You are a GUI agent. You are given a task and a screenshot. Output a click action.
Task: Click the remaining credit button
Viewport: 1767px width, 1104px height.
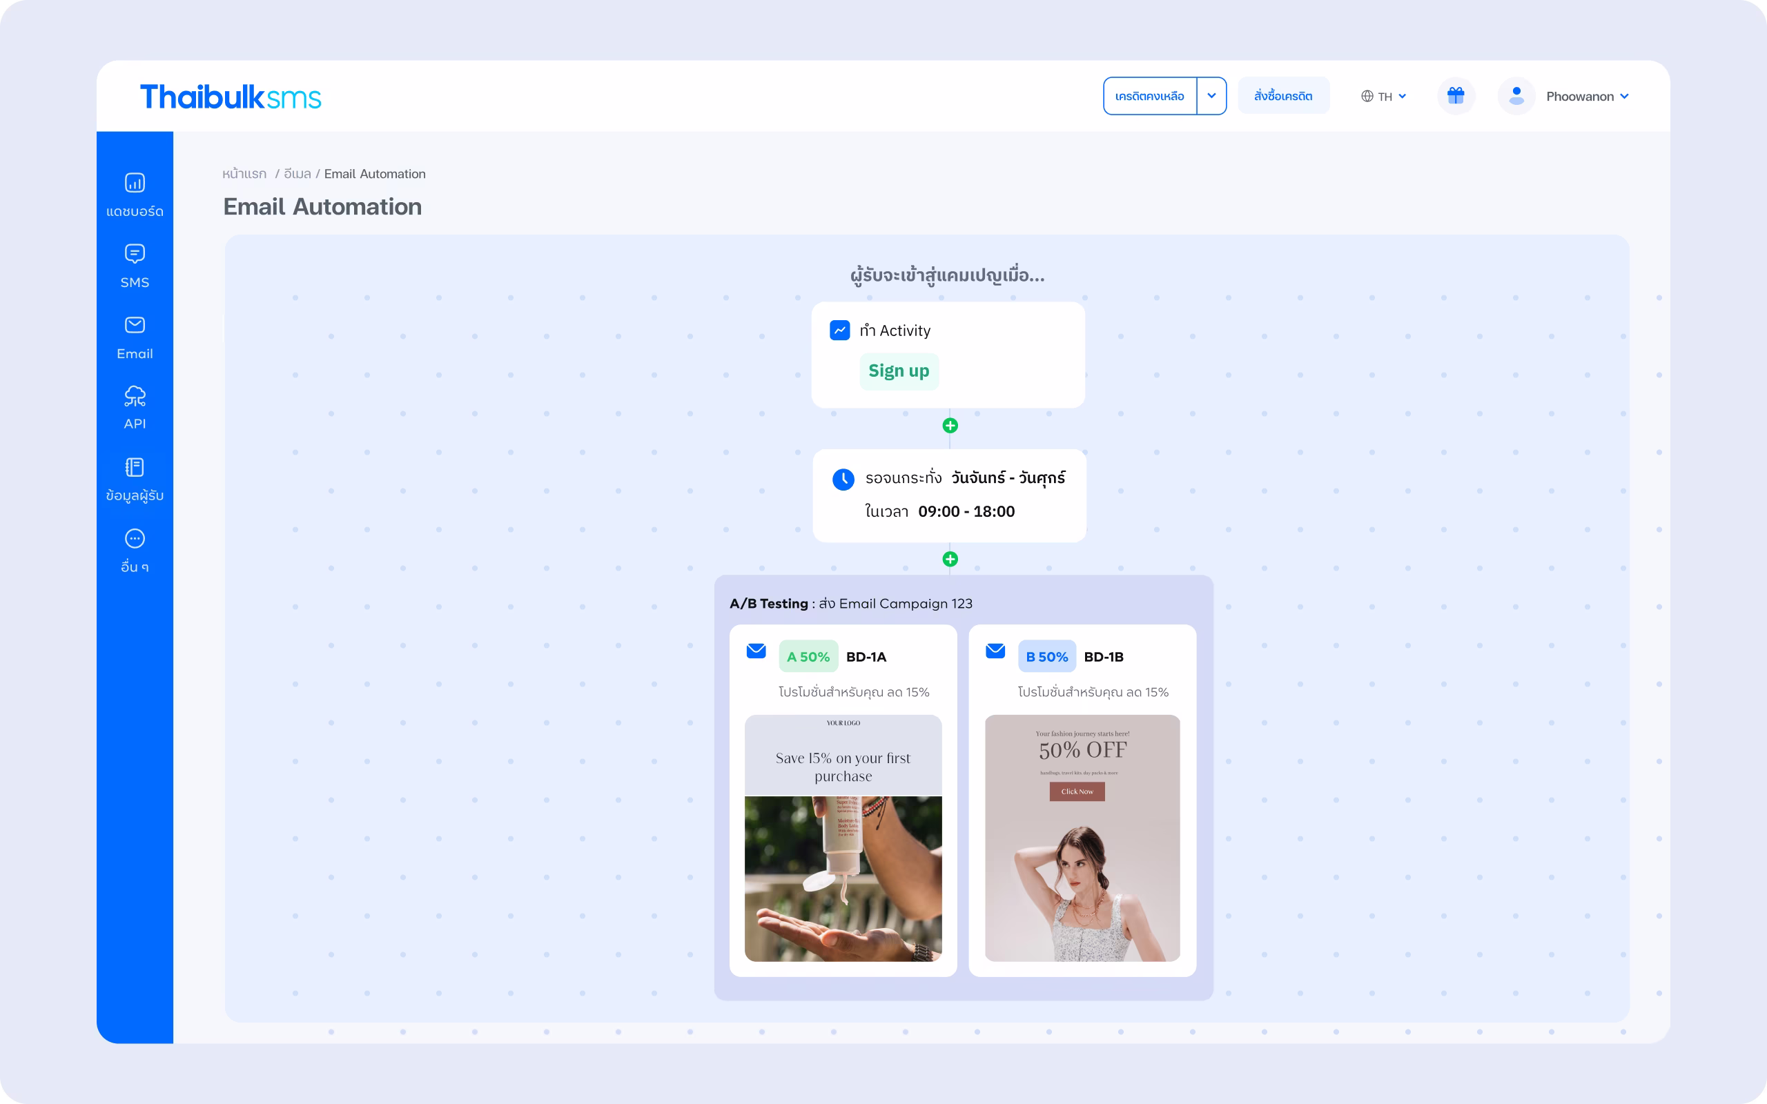tap(1149, 96)
